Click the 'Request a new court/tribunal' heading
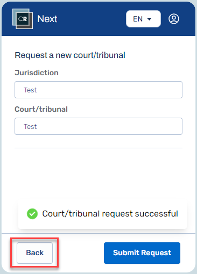This screenshot has width=197, height=274. 70,55
